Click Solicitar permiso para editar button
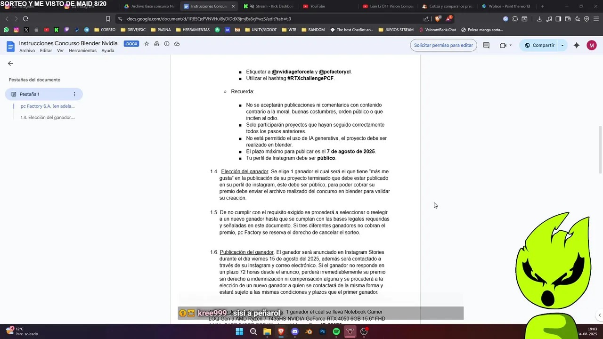Viewport: 603px width, 339px height. pos(443,45)
